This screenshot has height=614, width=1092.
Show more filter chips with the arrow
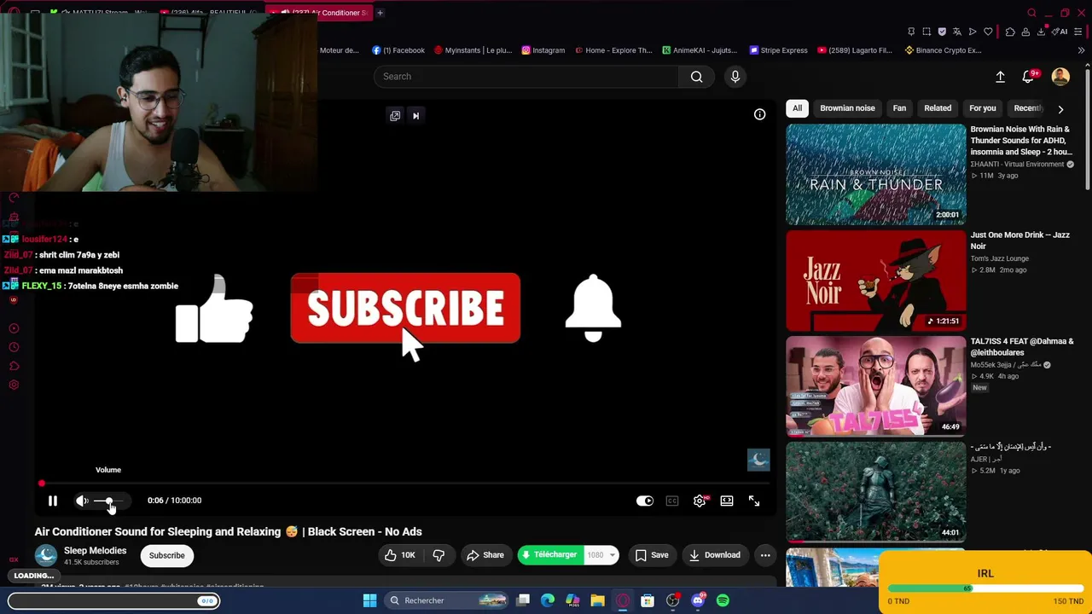1060,109
